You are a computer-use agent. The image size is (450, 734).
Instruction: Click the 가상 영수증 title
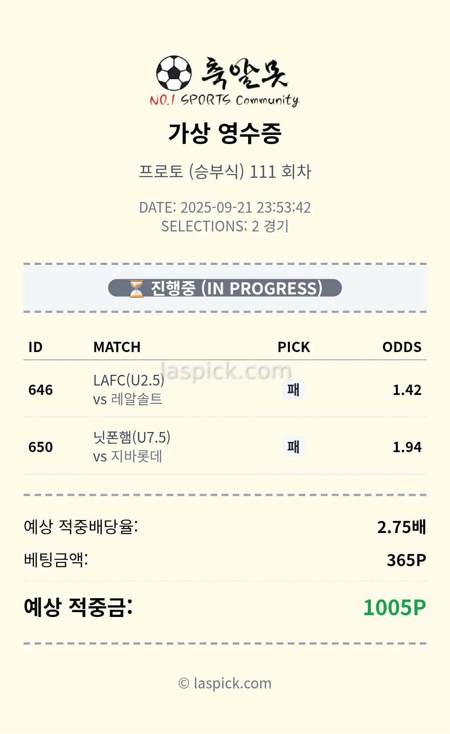click(x=225, y=133)
